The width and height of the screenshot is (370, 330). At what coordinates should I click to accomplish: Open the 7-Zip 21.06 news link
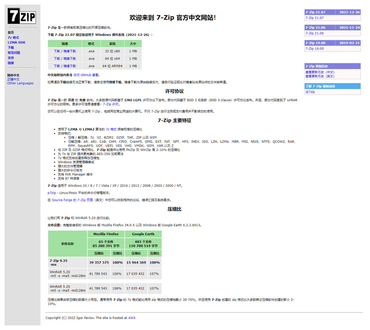tap(315, 33)
